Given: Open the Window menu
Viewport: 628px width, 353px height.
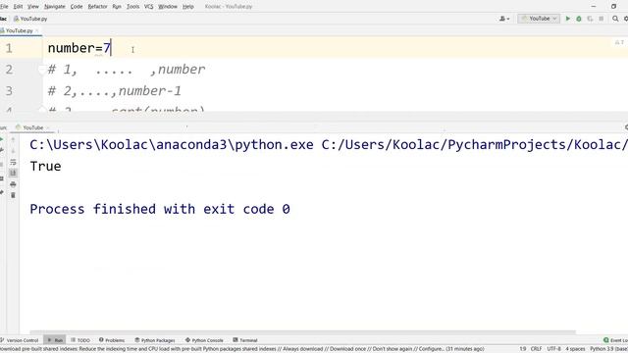Looking at the screenshot, I should coord(168,7).
